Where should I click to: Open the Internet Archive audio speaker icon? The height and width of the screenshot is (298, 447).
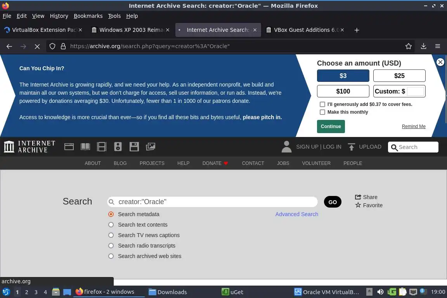pos(118,147)
